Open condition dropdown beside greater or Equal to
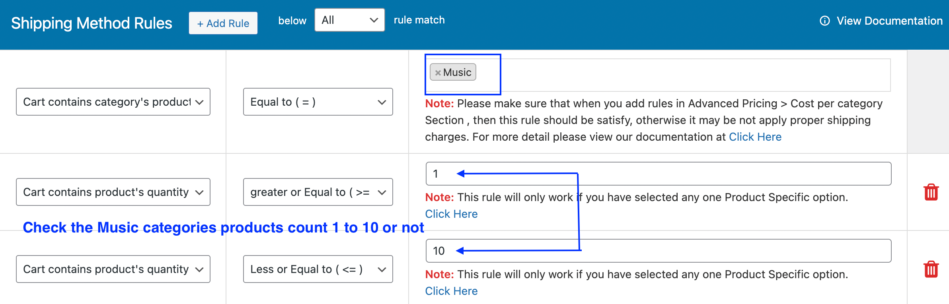Screen dimensions: 949x304 tap(113, 192)
